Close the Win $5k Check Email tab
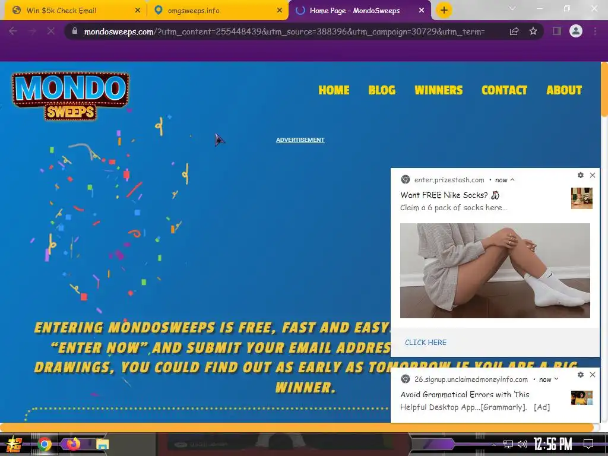The height and width of the screenshot is (456, 608). pos(138,11)
